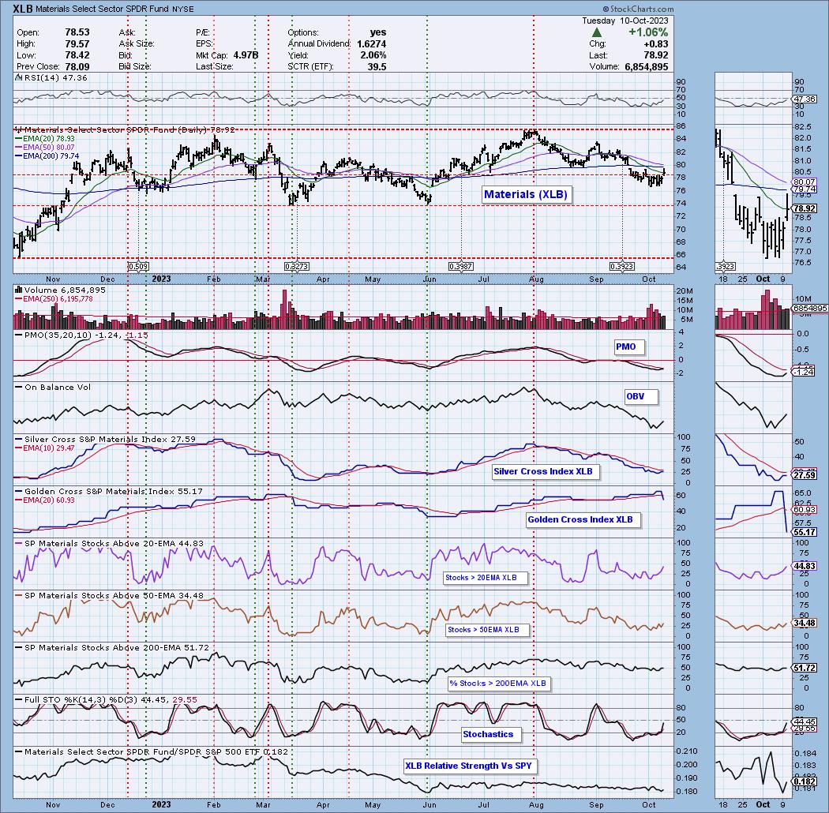The width and height of the screenshot is (829, 813).
Task: Click the 6854895 volume tag on right axis
Action: point(809,308)
